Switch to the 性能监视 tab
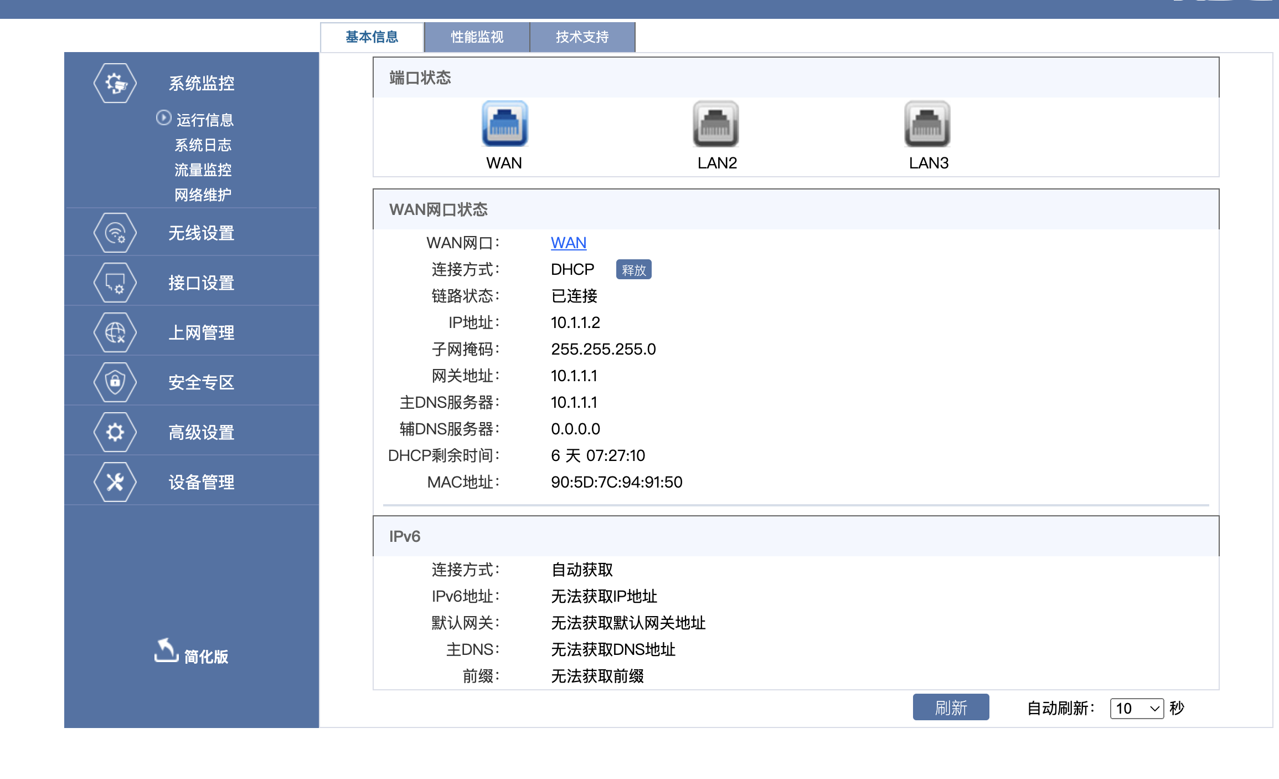This screenshot has width=1279, height=779. point(477,37)
